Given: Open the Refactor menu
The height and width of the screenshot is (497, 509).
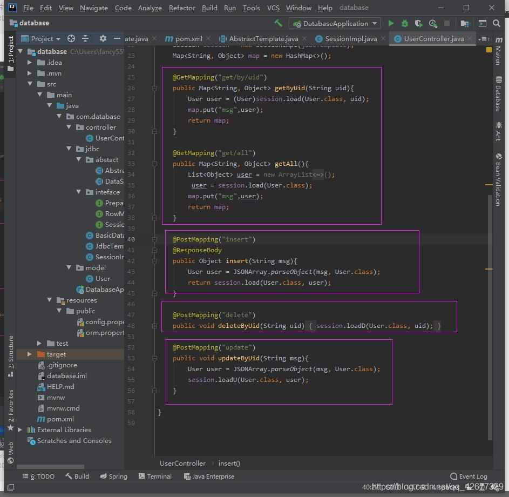Looking at the screenshot, I should pos(182,8).
